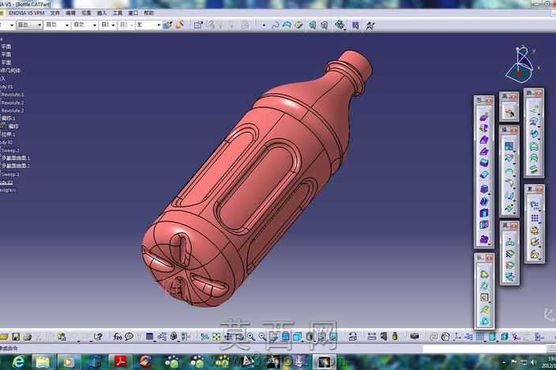Select Revolute.1 in the specification tree

coord(12,95)
